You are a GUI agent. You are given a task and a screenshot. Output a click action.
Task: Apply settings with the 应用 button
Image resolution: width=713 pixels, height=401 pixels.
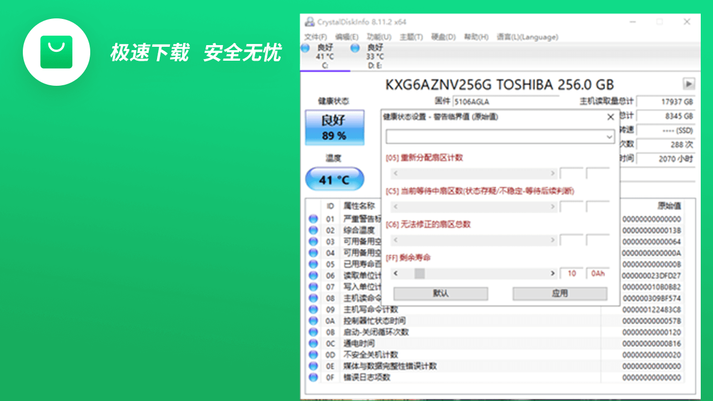[x=559, y=294]
